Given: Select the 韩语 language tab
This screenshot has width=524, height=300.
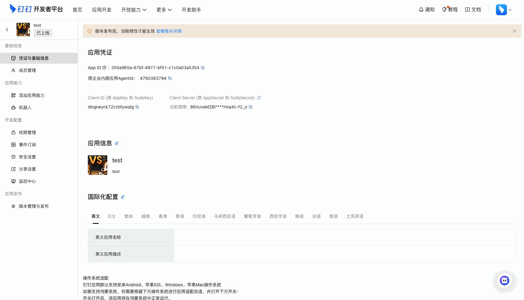Looking at the screenshot, I should pyautogui.click(x=299, y=216).
